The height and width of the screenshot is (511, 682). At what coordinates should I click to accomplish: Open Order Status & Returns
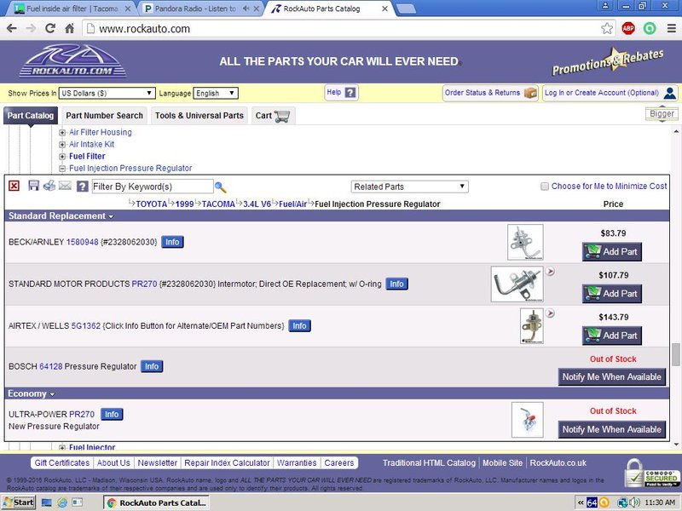491,93
